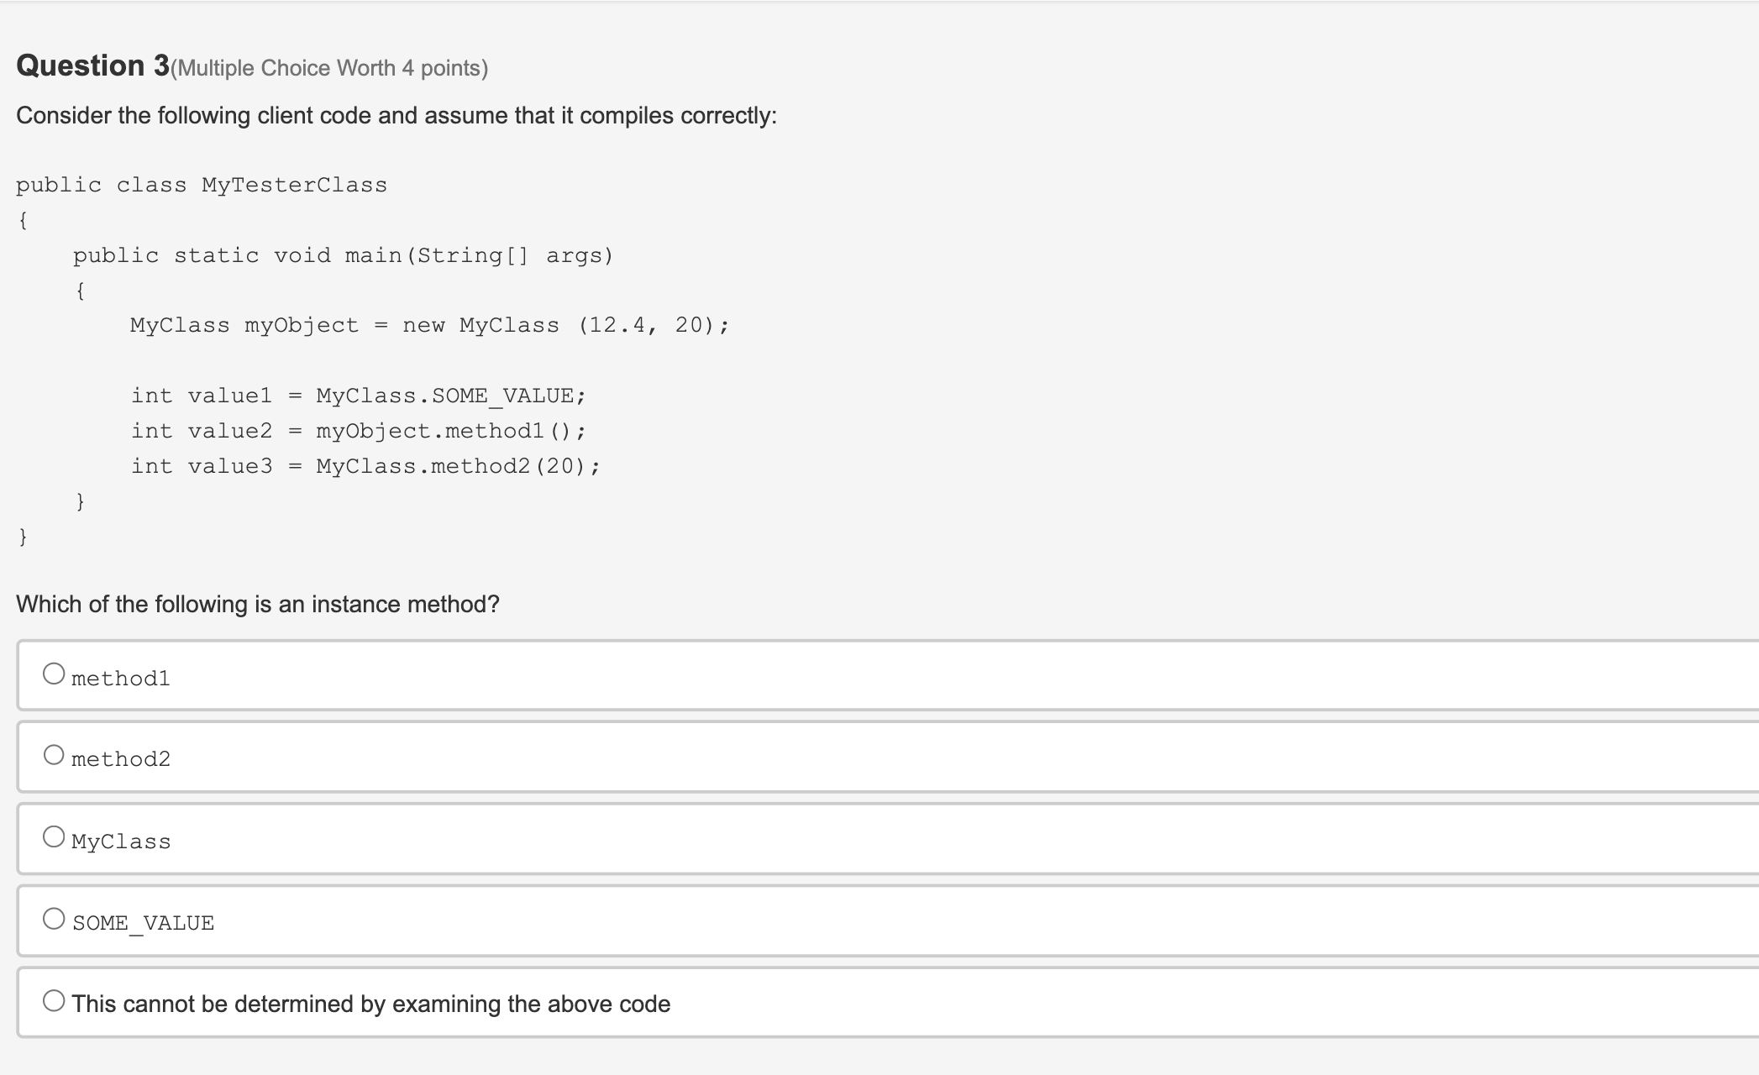
Task: Choose the MyClass radio option
Action: pyautogui.click(x=54, y=836)
